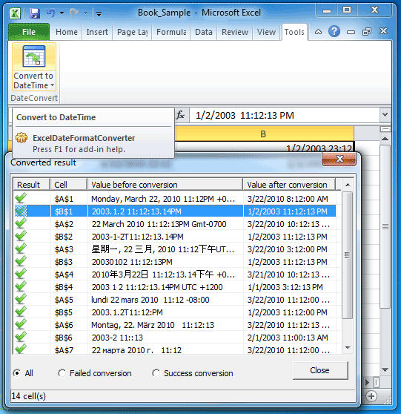This screenshot has height=414, width=401.
Task: Select the $B$4 result row
Action: 175,287
